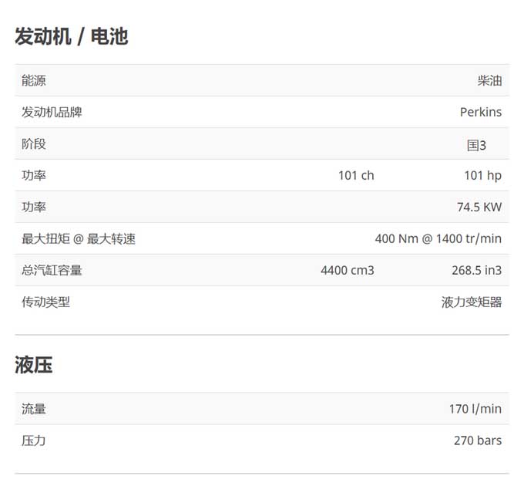
Task: Click the 268.5 in3 displacement value
Action: click(476, 270)
